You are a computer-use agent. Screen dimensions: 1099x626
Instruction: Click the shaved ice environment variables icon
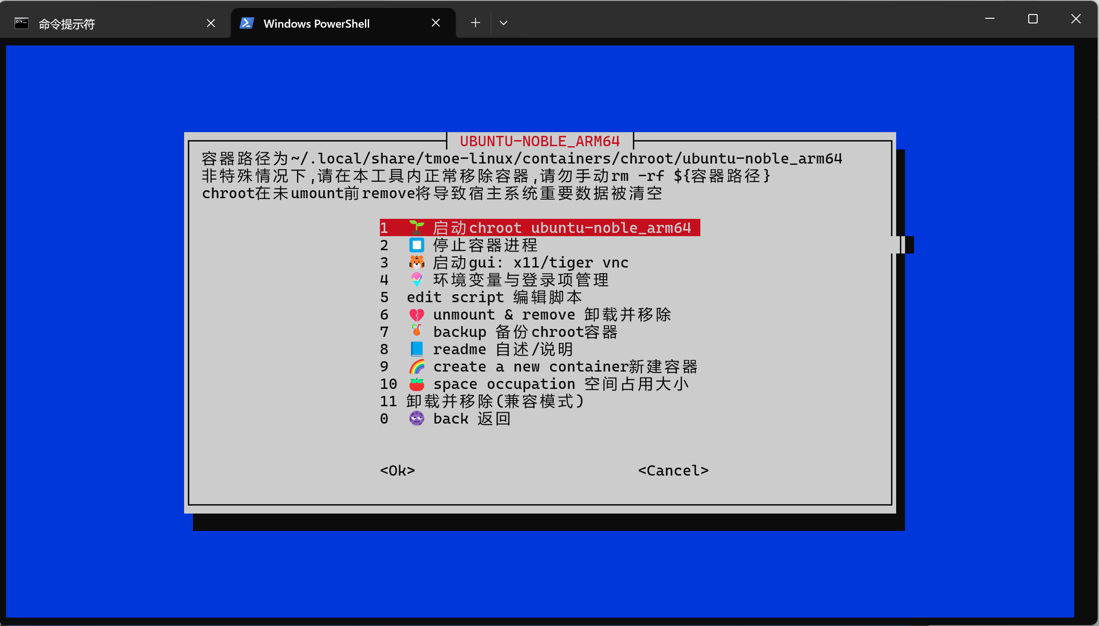tap(416, 280)
